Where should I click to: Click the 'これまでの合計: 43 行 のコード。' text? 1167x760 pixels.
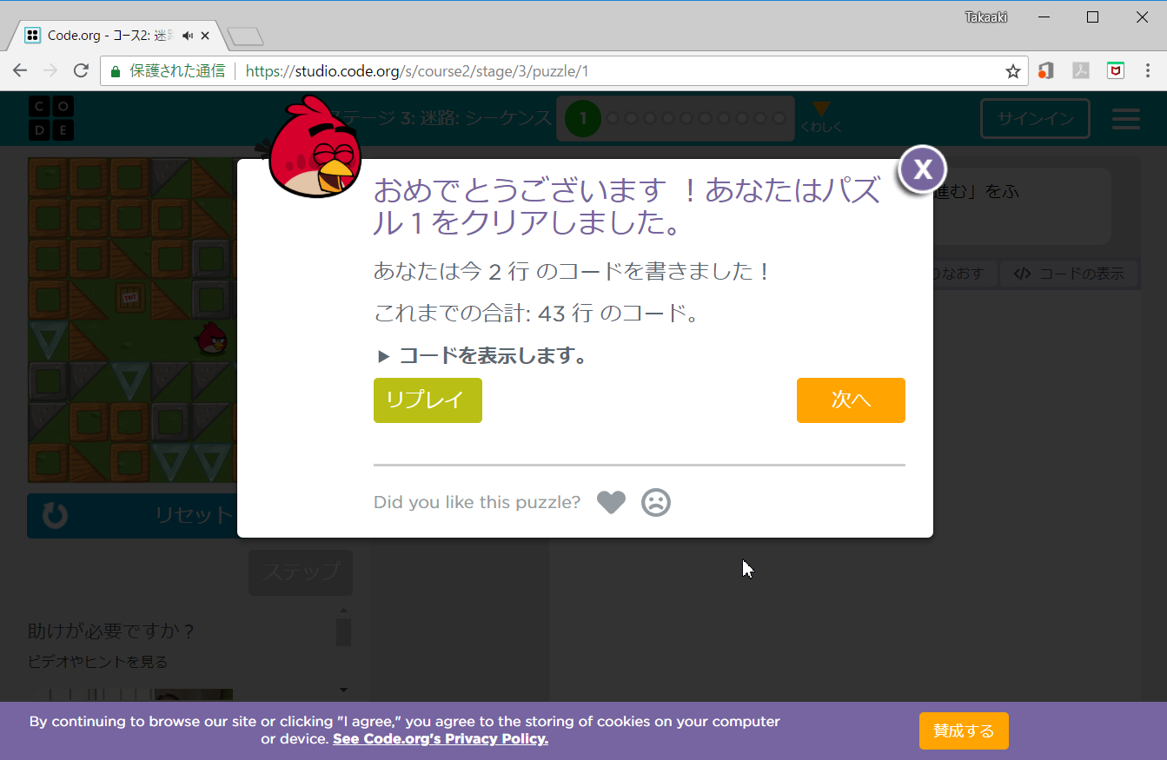(x=537, y=314)
